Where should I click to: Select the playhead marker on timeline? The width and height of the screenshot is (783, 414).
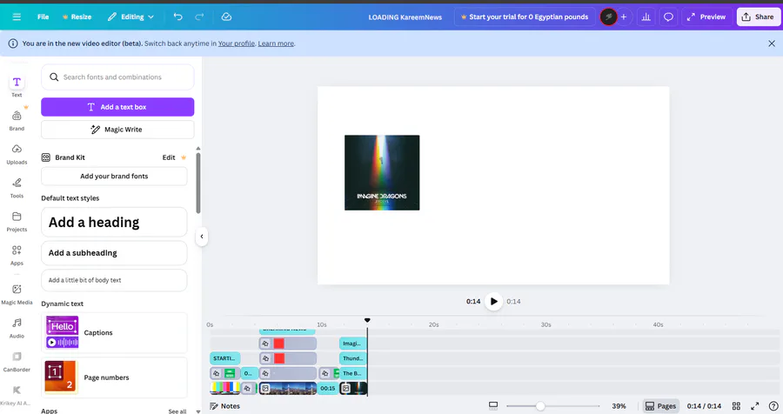(x=367, y=320)
